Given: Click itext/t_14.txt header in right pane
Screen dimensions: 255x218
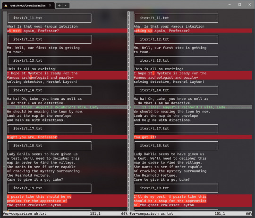Looking at the screenshot, I should click(x=176, y=90).
